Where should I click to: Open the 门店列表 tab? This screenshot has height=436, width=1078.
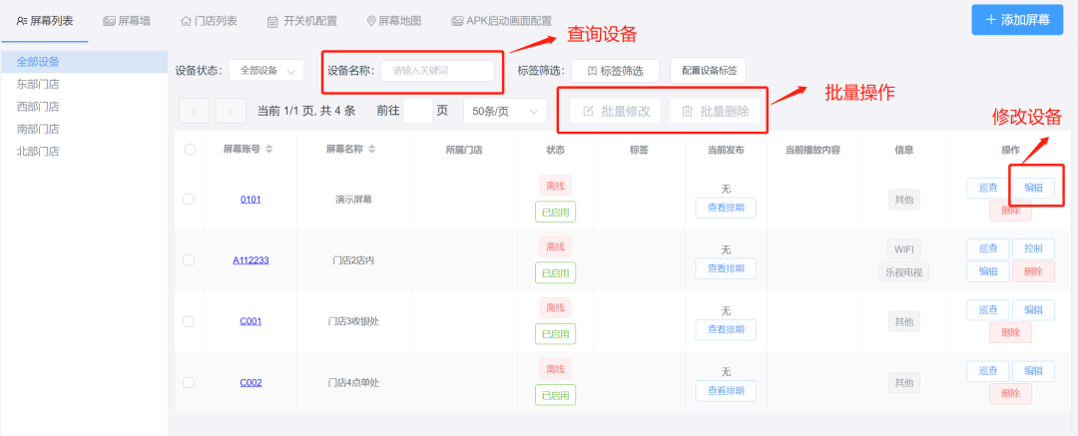(209, 21)
